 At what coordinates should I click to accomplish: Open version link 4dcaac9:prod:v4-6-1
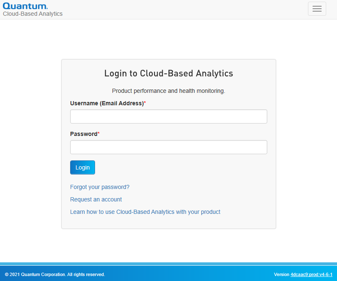click(311, 274)
